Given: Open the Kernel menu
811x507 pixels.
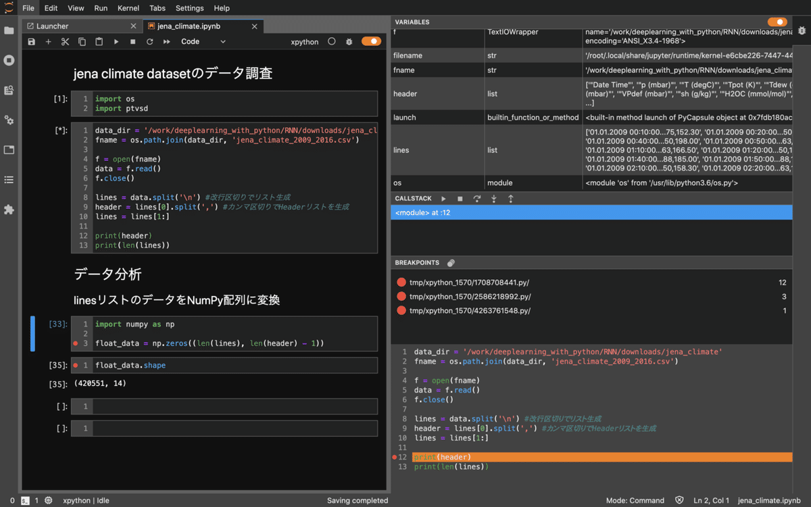Looking at the screenshot, I should pos(128,8).
